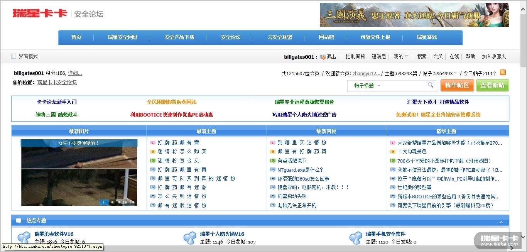This screenshot has height=252, width=527.
Task: Open the 有点话想说下 latest reply
Action: point(292,161)
